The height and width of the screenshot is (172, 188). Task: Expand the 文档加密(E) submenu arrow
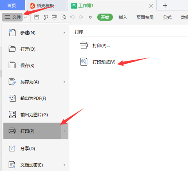(64, 165)
